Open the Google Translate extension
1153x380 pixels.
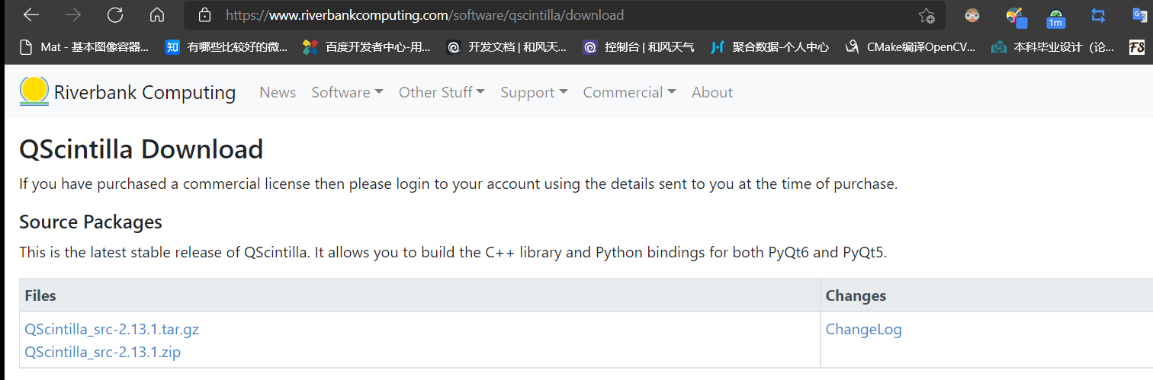1140,14
